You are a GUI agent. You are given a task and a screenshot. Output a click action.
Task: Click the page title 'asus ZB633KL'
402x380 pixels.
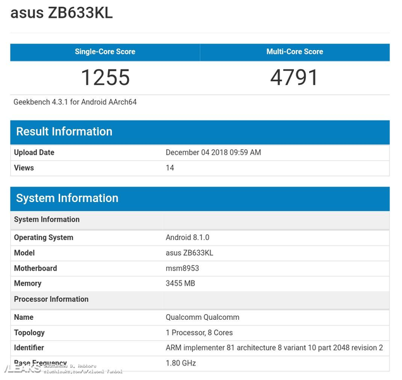61,13
